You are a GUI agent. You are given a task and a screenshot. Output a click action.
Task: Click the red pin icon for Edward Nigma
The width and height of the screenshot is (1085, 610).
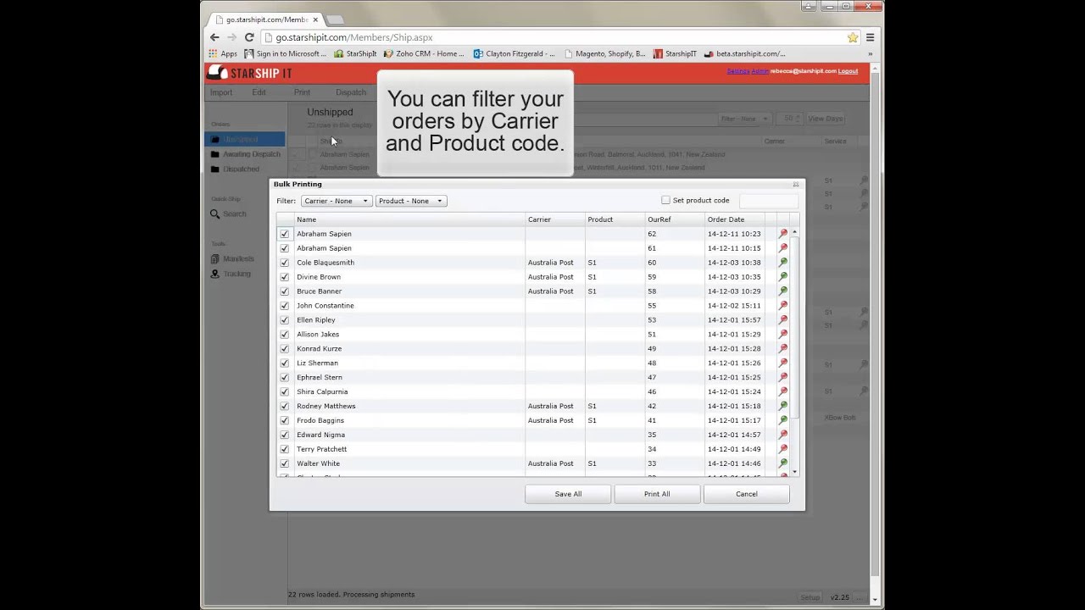pos(783,435)
